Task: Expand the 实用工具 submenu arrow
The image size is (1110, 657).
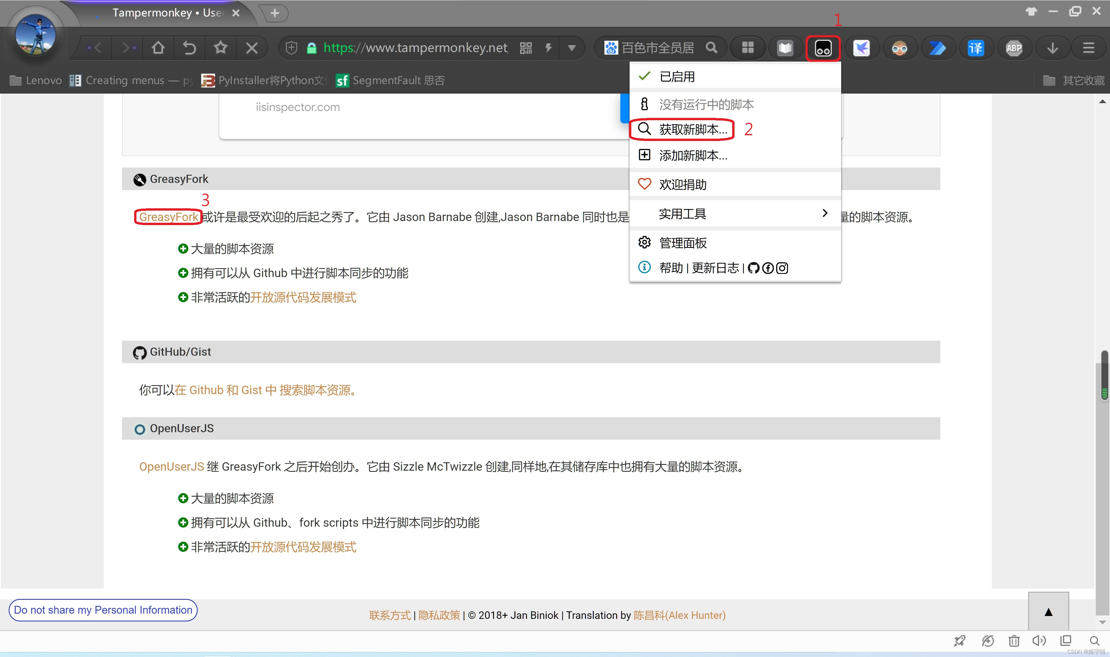Action: pos(824,214)
